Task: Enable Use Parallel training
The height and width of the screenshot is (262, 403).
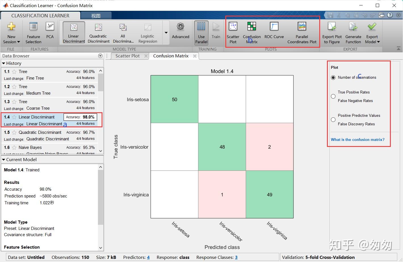Action: coord(201,32)
